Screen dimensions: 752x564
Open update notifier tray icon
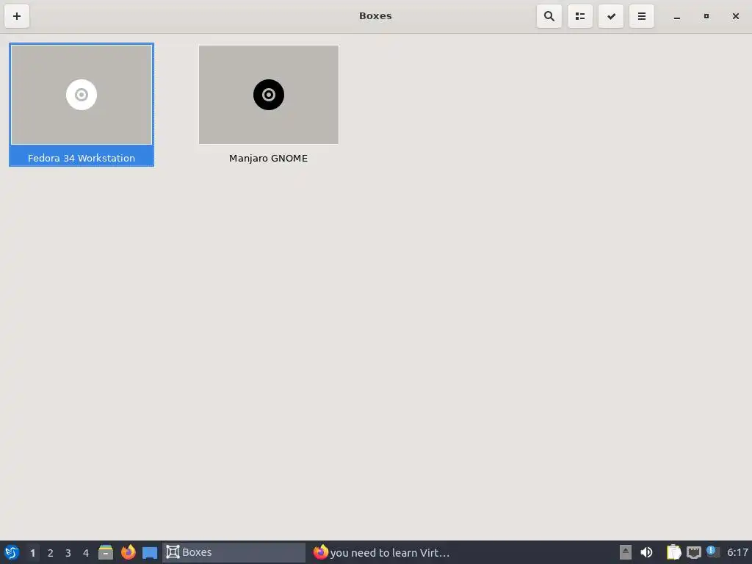coord(713,552)
